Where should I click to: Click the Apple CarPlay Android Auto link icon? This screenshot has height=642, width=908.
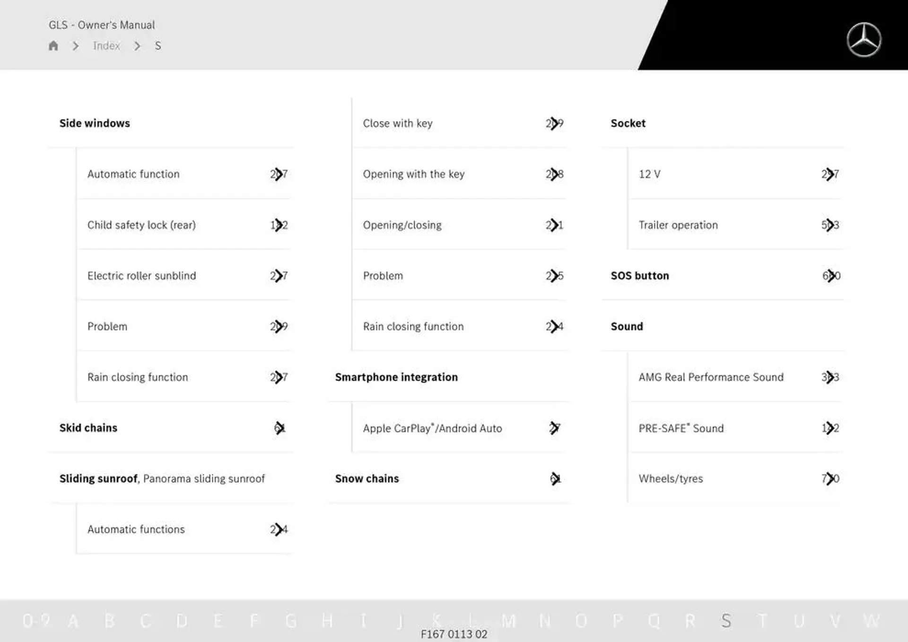point(556,427)
